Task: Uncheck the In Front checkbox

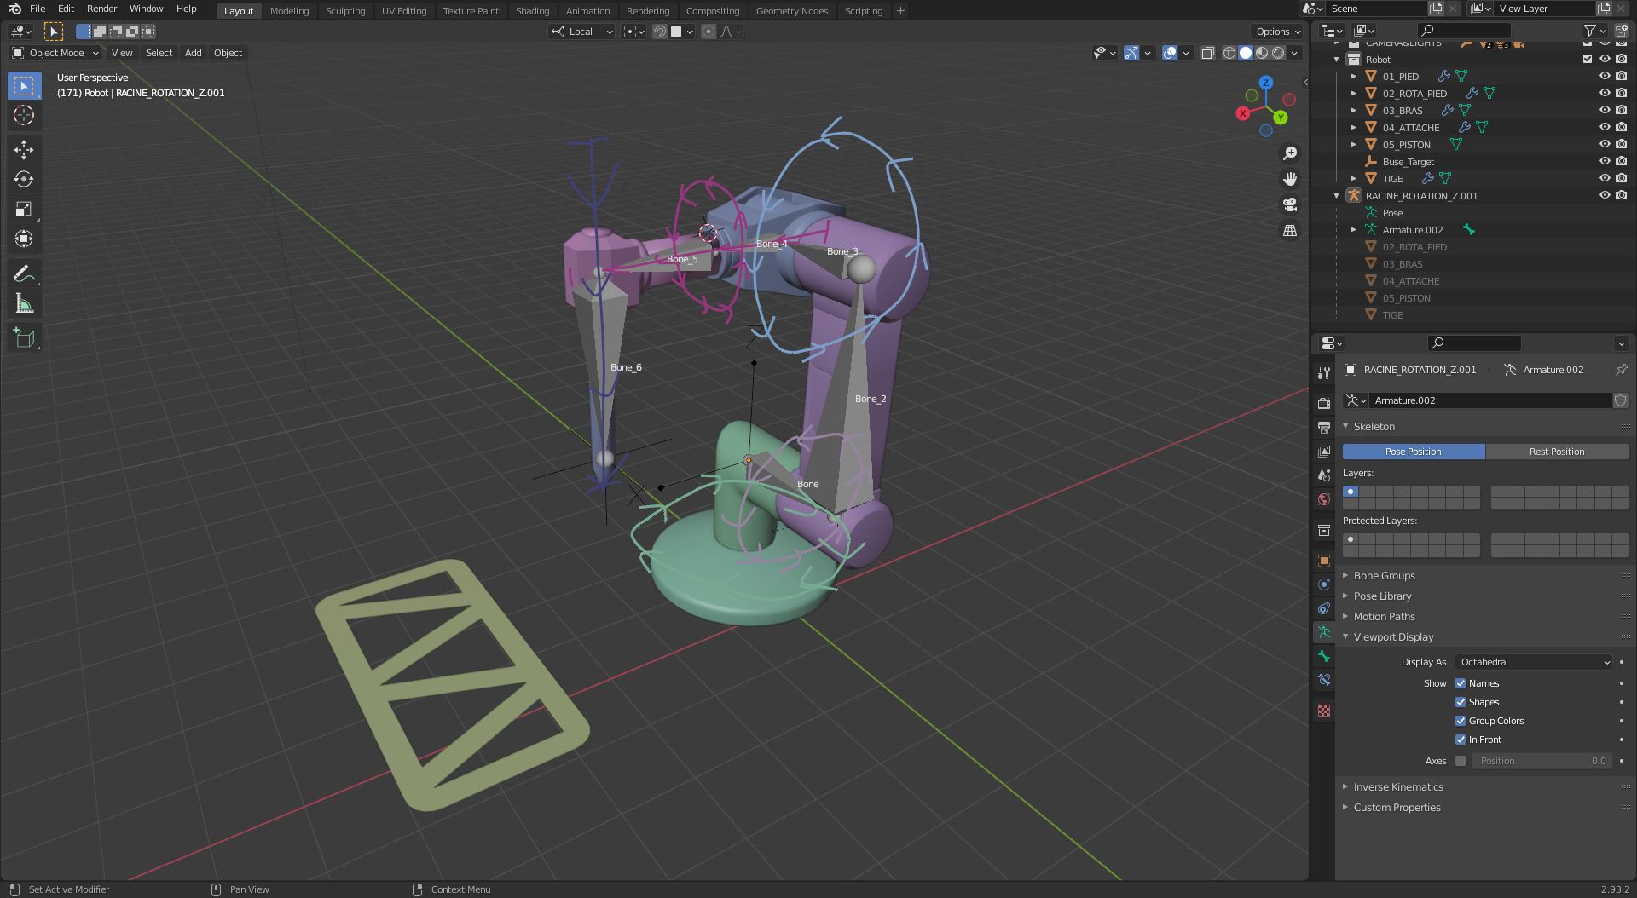Action: (1461, 740)
